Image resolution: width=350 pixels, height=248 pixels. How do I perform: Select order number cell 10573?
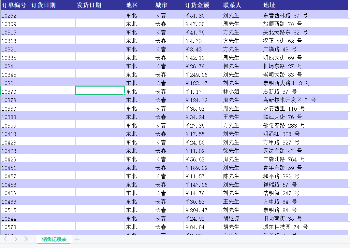point(9,227)
